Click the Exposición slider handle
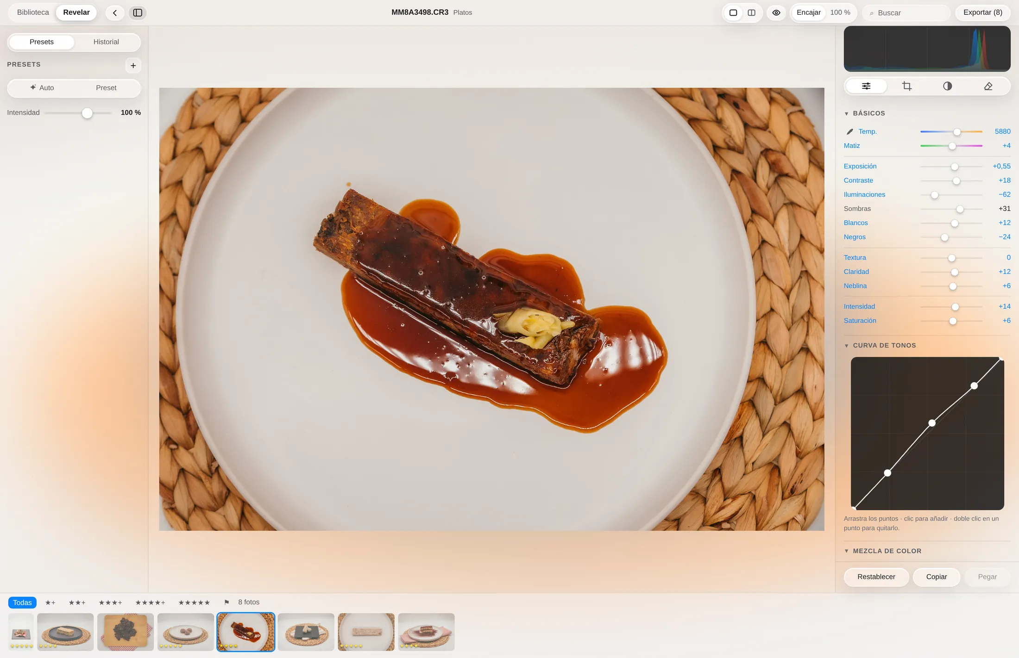Screen dimensions: 1019x658 [x=955, y=167]
